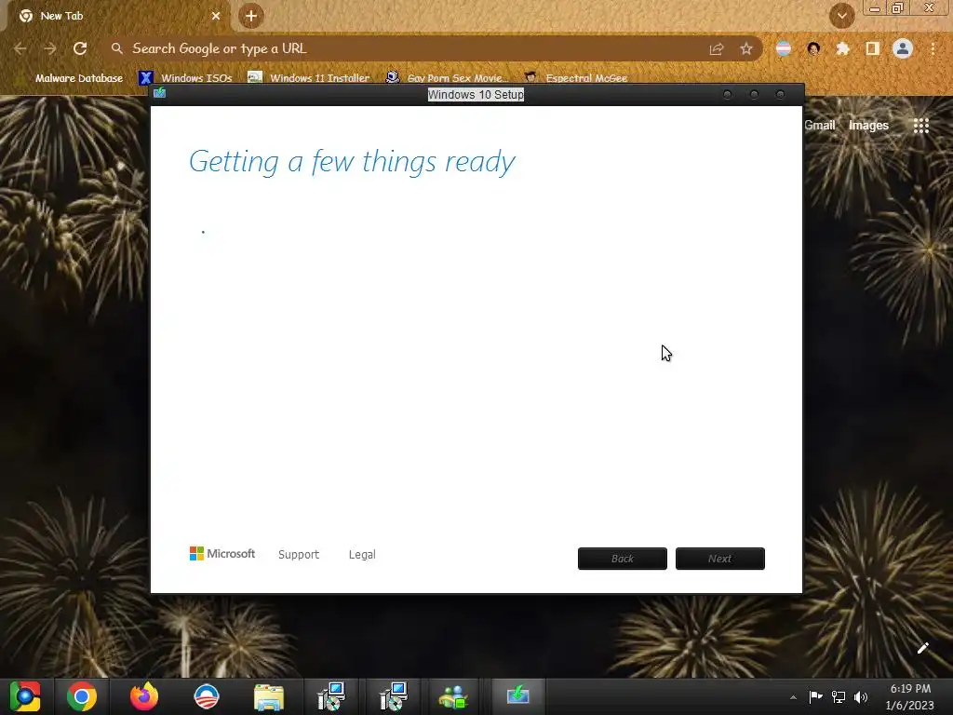Image resolution: width=953 pixels, height=715 pixels.
Task: Open Messenger people icon on taskbar
Action: click(x=454, y=696)
